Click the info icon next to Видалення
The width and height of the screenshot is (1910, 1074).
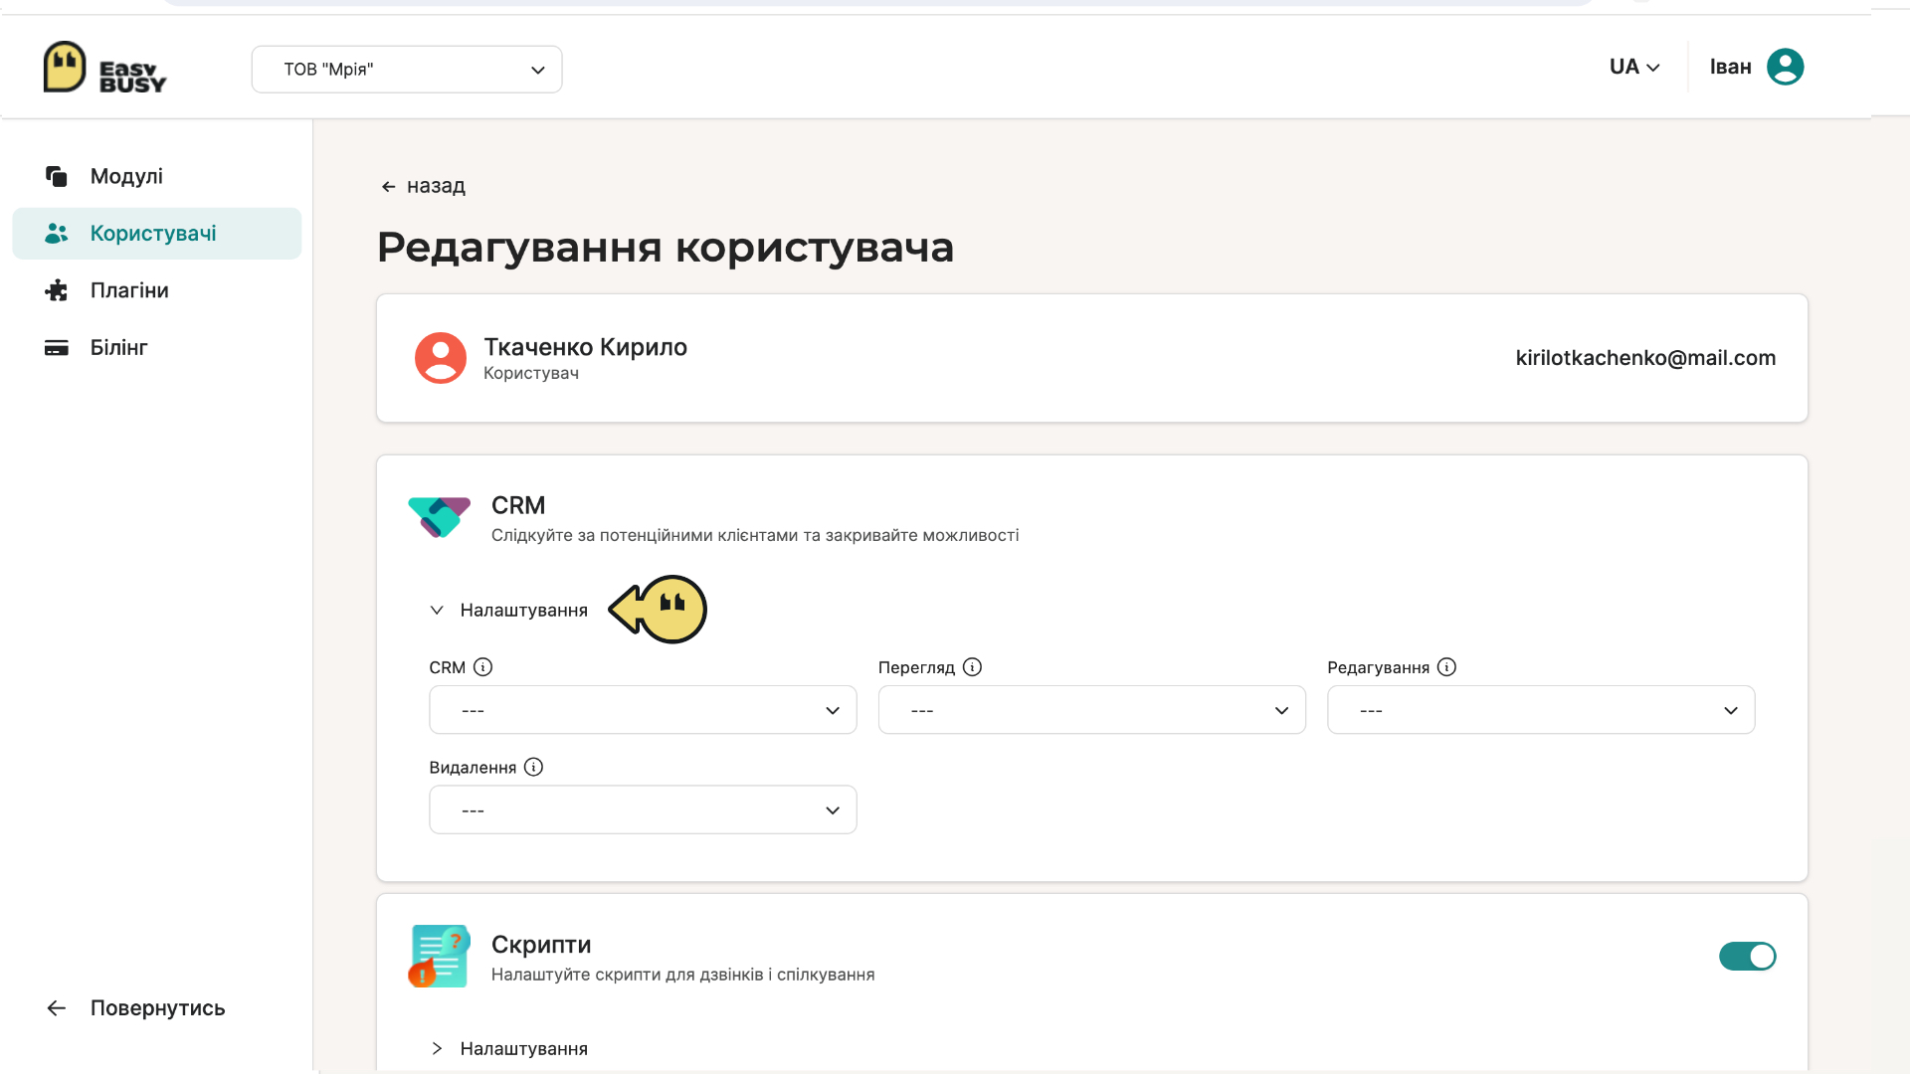[533, 767]
